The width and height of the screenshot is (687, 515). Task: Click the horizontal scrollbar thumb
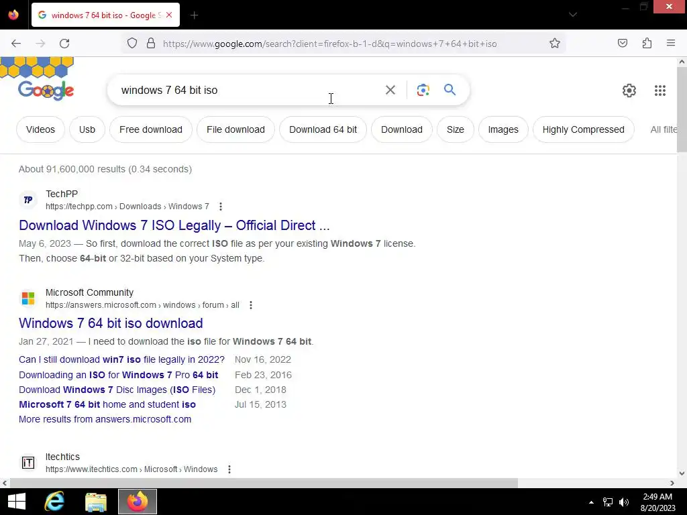point(264,483)
